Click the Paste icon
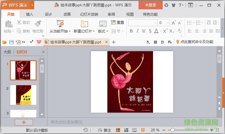 (x=9, y=24)
